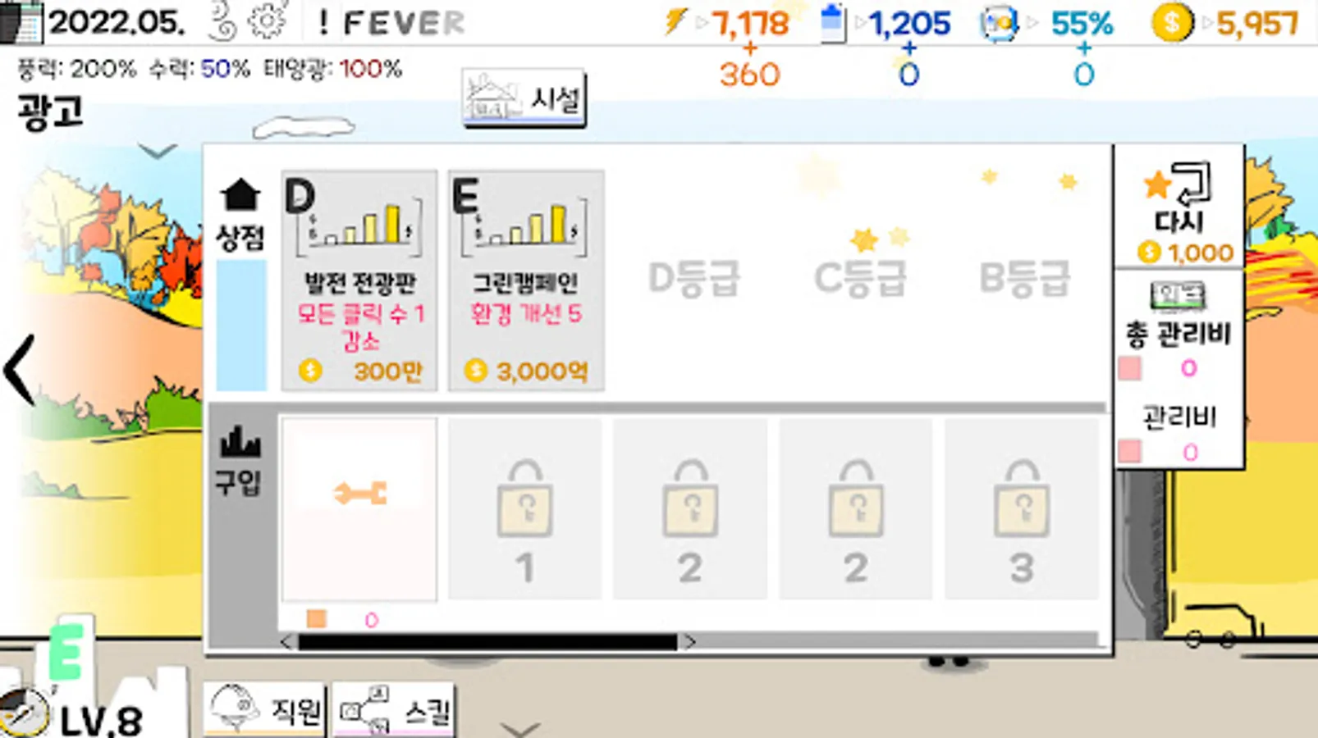This screenshot has height=738, width=1318.
Task: Tap the lightning energy icon
Action: (675, 21)
